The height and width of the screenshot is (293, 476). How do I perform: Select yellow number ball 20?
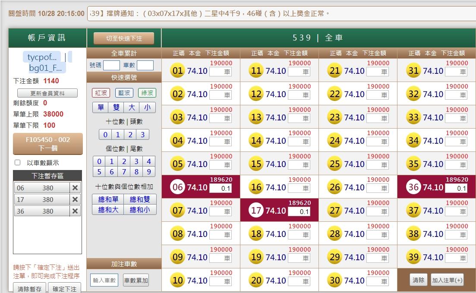tap(256, 280)
